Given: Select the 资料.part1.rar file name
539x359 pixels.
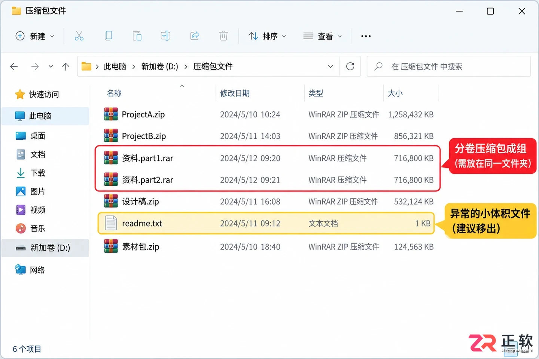Looking at the screenshot, I should coord(147,158).
